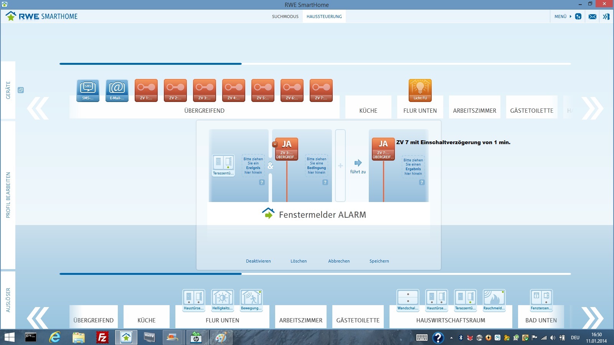Select the Bewegung motion detector trigger
Viewport: 614px width, 345px height.
pyautogui.click(x=251, y=301)
